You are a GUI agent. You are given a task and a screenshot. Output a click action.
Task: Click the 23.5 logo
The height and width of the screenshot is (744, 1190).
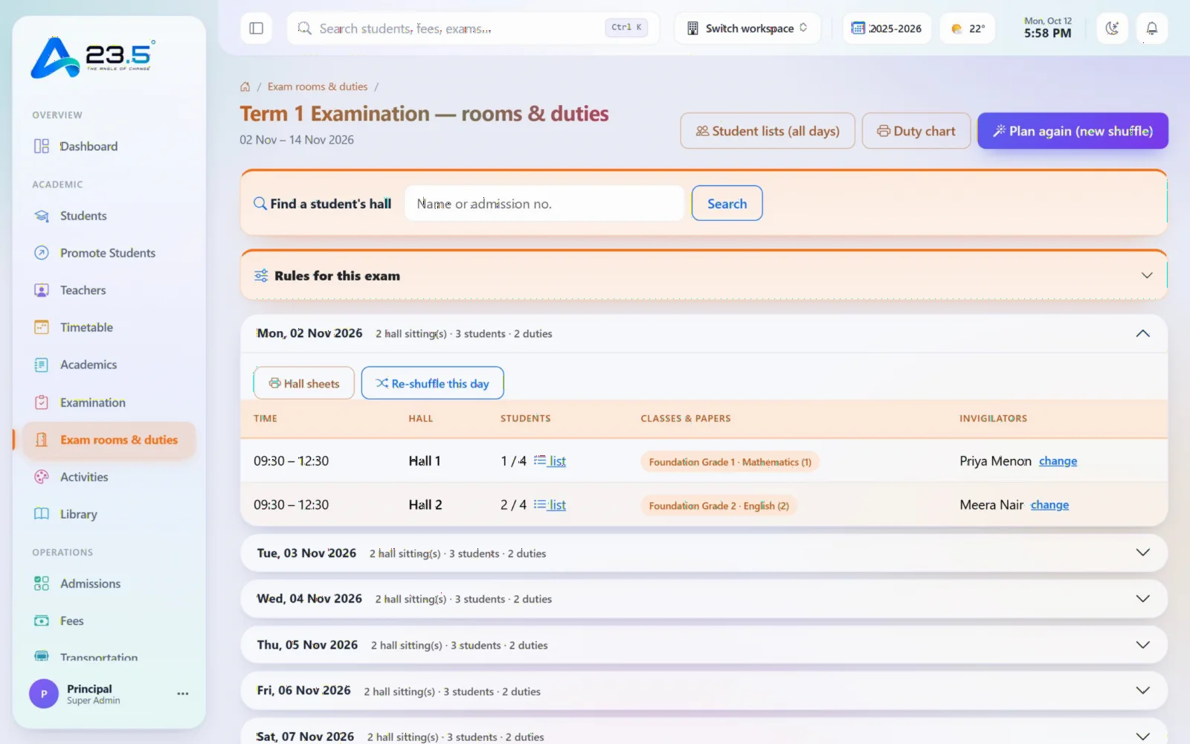point(92,57)
